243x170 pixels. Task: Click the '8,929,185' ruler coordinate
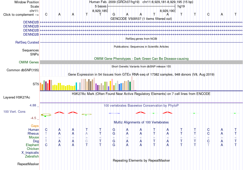[x=100, y=11]
